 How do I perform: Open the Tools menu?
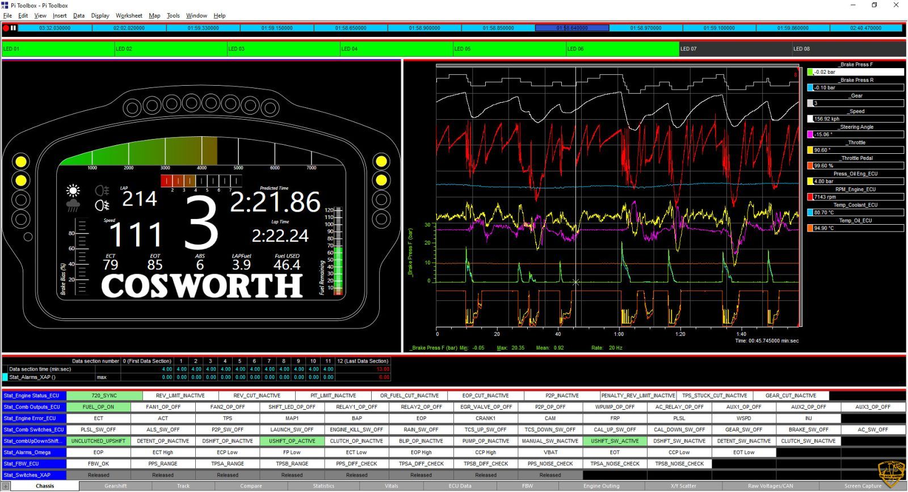click(x=173, y=16)
